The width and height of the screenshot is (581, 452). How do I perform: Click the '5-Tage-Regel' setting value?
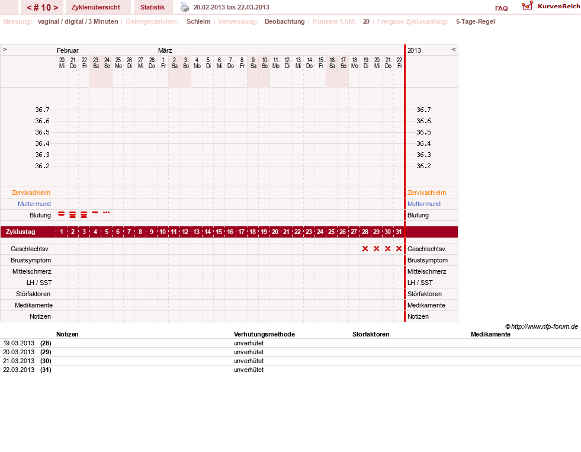[x=476, y=21]
